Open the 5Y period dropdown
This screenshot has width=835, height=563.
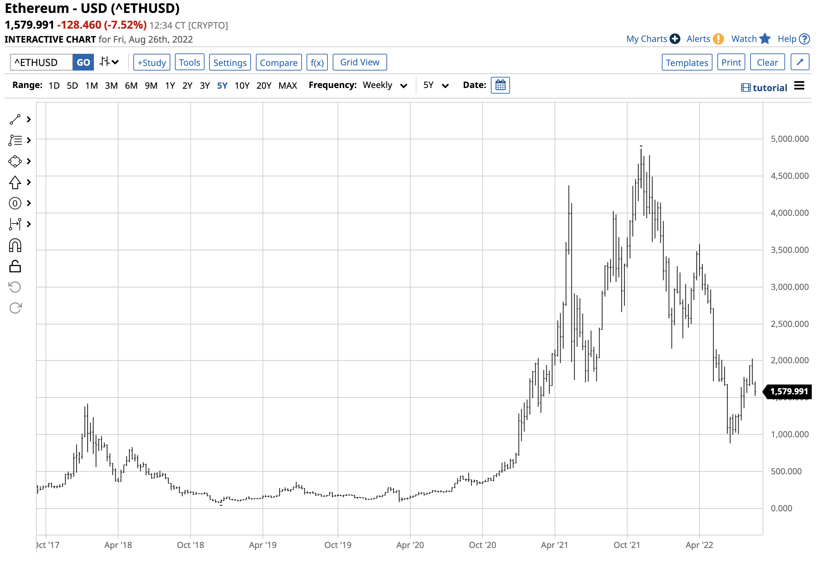436,85
